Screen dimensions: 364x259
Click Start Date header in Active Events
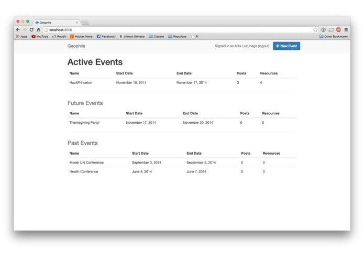tap(125, 73)
